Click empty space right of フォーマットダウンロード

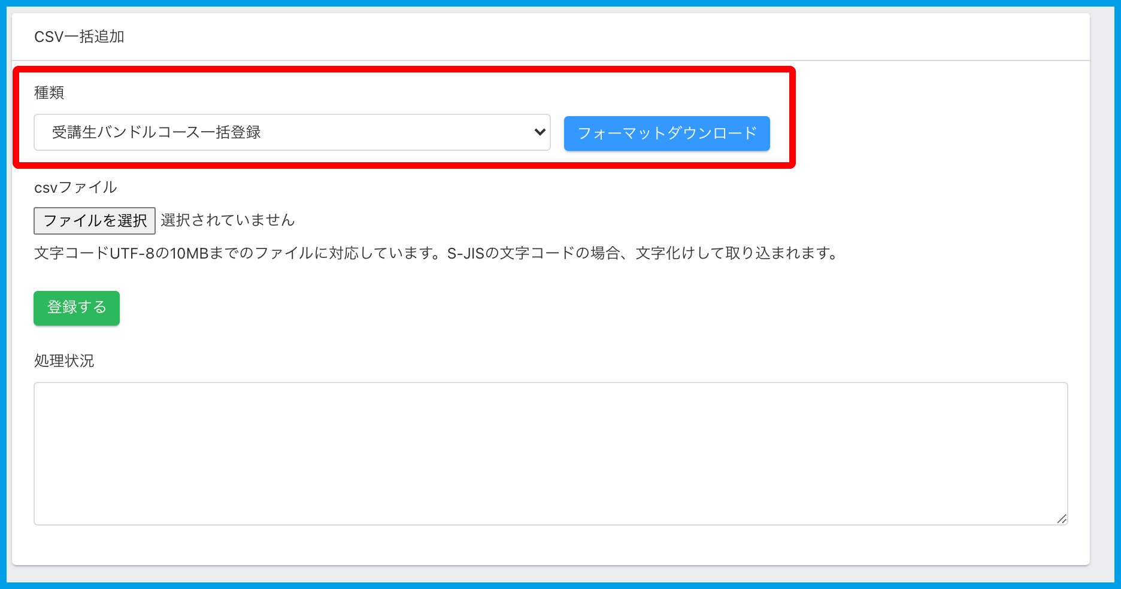coord(928,133)
